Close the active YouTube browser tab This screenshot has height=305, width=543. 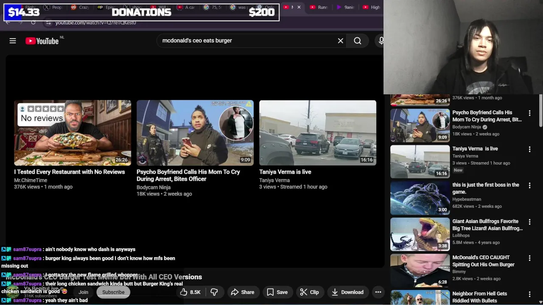(299, 7)
